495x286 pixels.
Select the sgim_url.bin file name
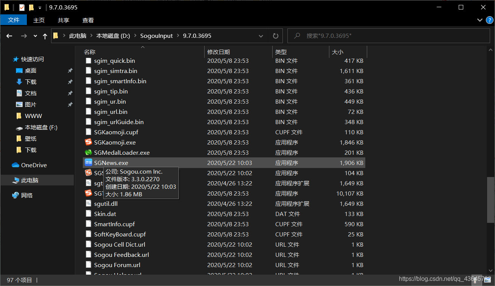tap(111, 112)
